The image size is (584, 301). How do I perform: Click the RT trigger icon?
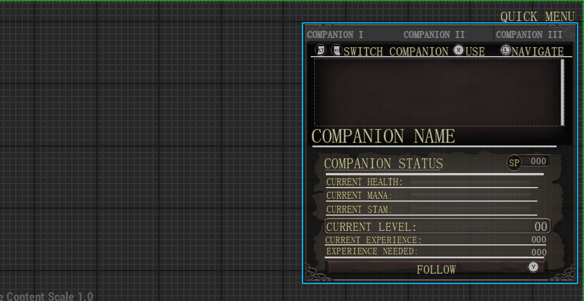coord(336,50)
